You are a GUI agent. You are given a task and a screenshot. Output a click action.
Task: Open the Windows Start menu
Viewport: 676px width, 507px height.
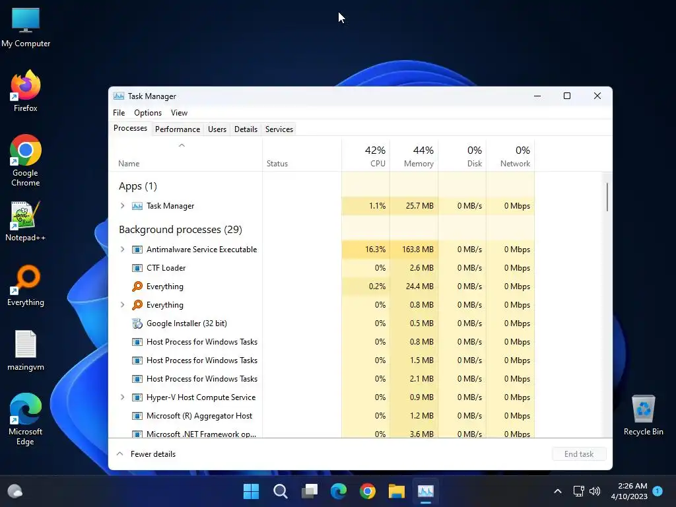click(251, 491)
